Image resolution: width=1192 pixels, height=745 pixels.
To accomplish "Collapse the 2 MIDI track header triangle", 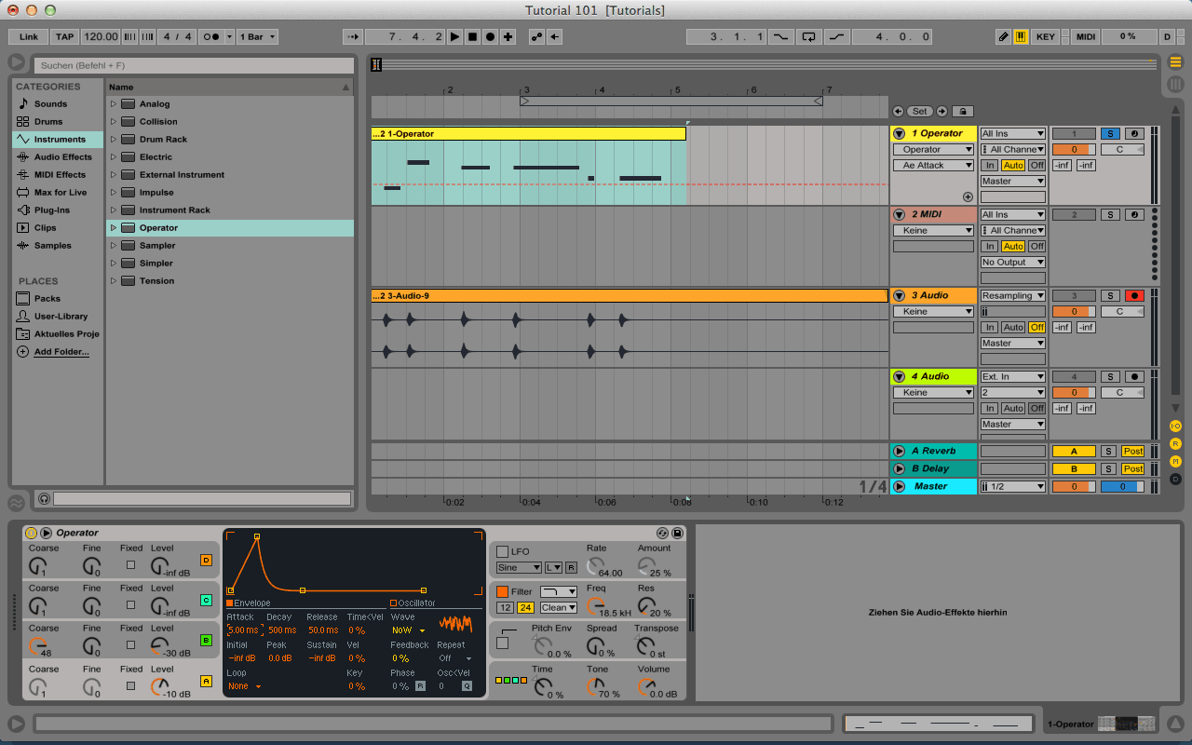I will click(899, 213).
